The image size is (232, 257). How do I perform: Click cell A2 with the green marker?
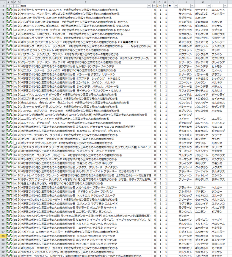click(x=8, y=10)
